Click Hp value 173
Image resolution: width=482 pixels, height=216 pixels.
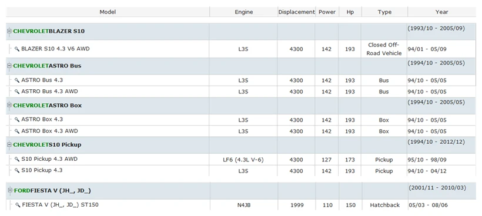click(x=350, y=160)
